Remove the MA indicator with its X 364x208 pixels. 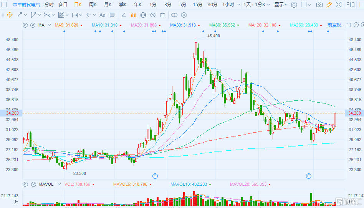[x=33, y=25]
